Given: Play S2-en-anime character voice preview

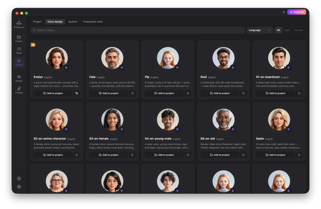Looking at the screenshot, I should [x=66, y=129].
